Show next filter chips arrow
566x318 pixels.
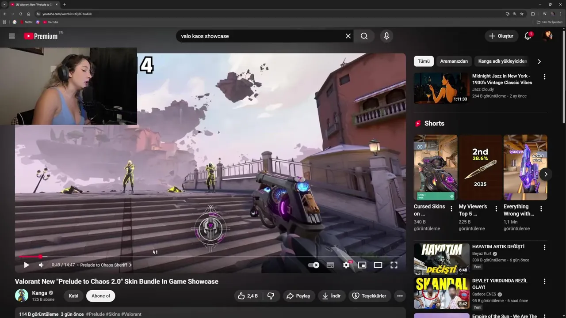click(x=539, y=61)
